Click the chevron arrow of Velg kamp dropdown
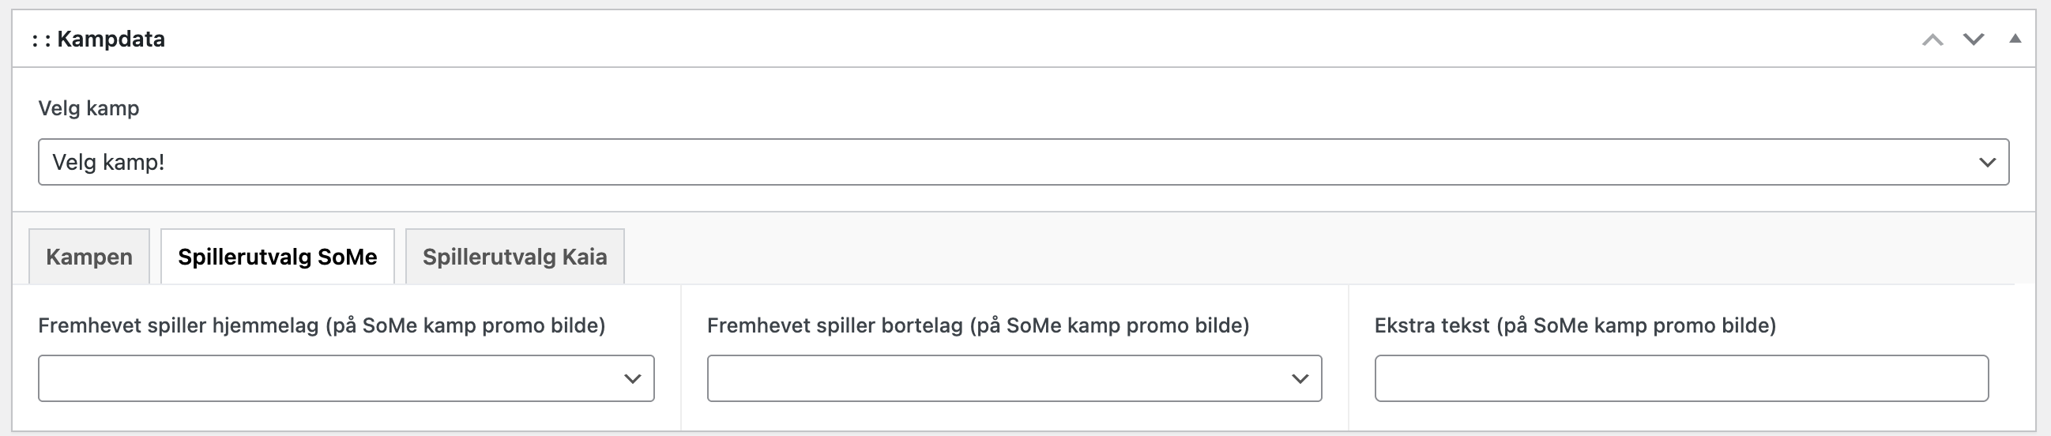 coord(1987,162)
